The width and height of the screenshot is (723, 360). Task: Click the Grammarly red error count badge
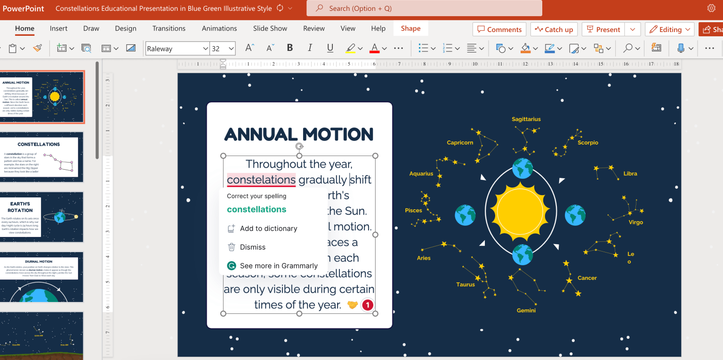tap(367, 305)
